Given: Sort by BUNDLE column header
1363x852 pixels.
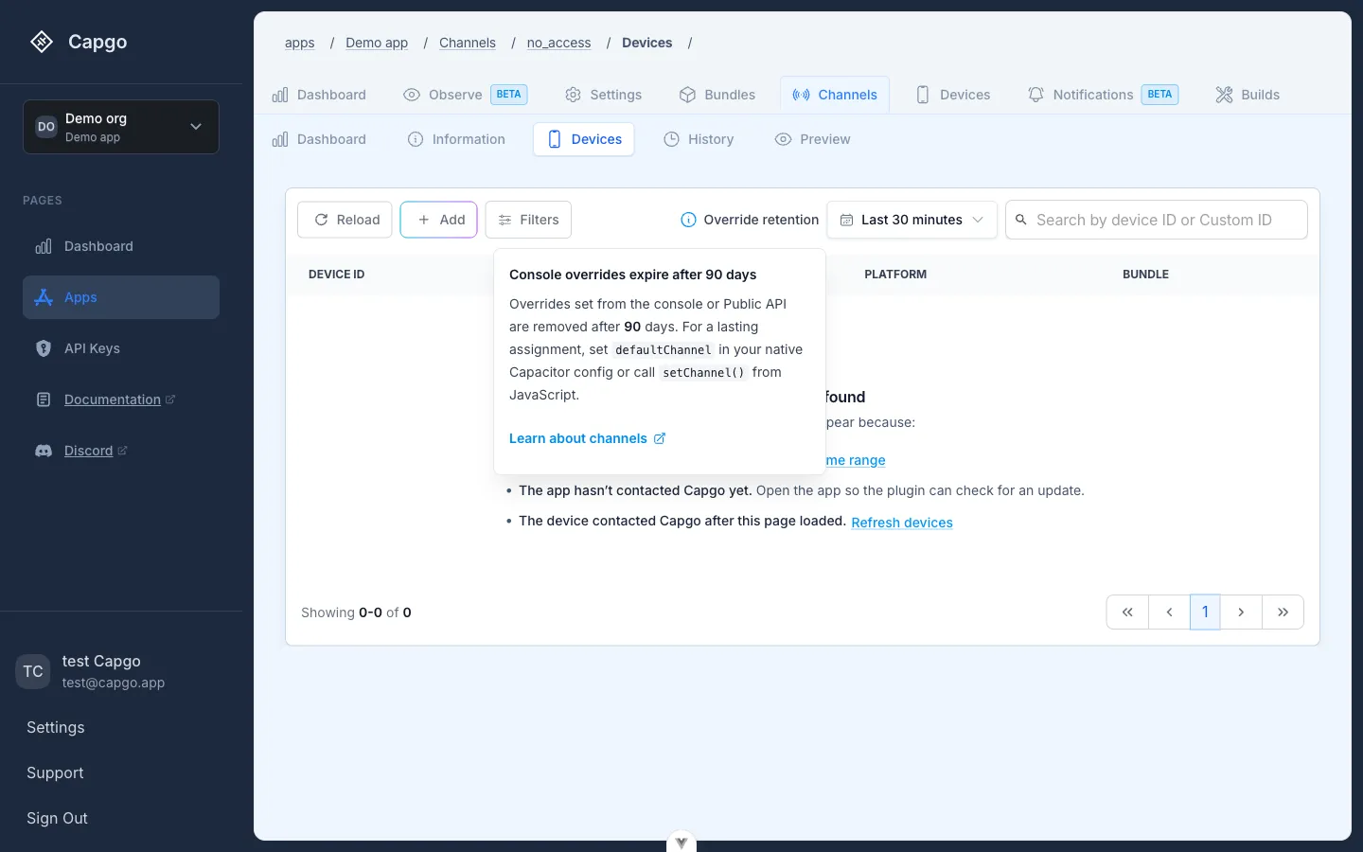Looking at the screenshot, I should (x=1145, y=275).
